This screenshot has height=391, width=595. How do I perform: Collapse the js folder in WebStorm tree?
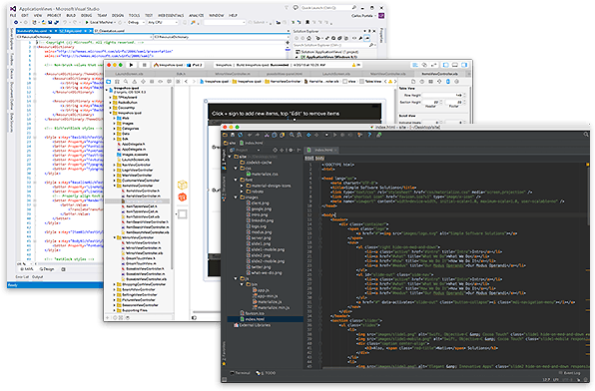tap(236, 278)
